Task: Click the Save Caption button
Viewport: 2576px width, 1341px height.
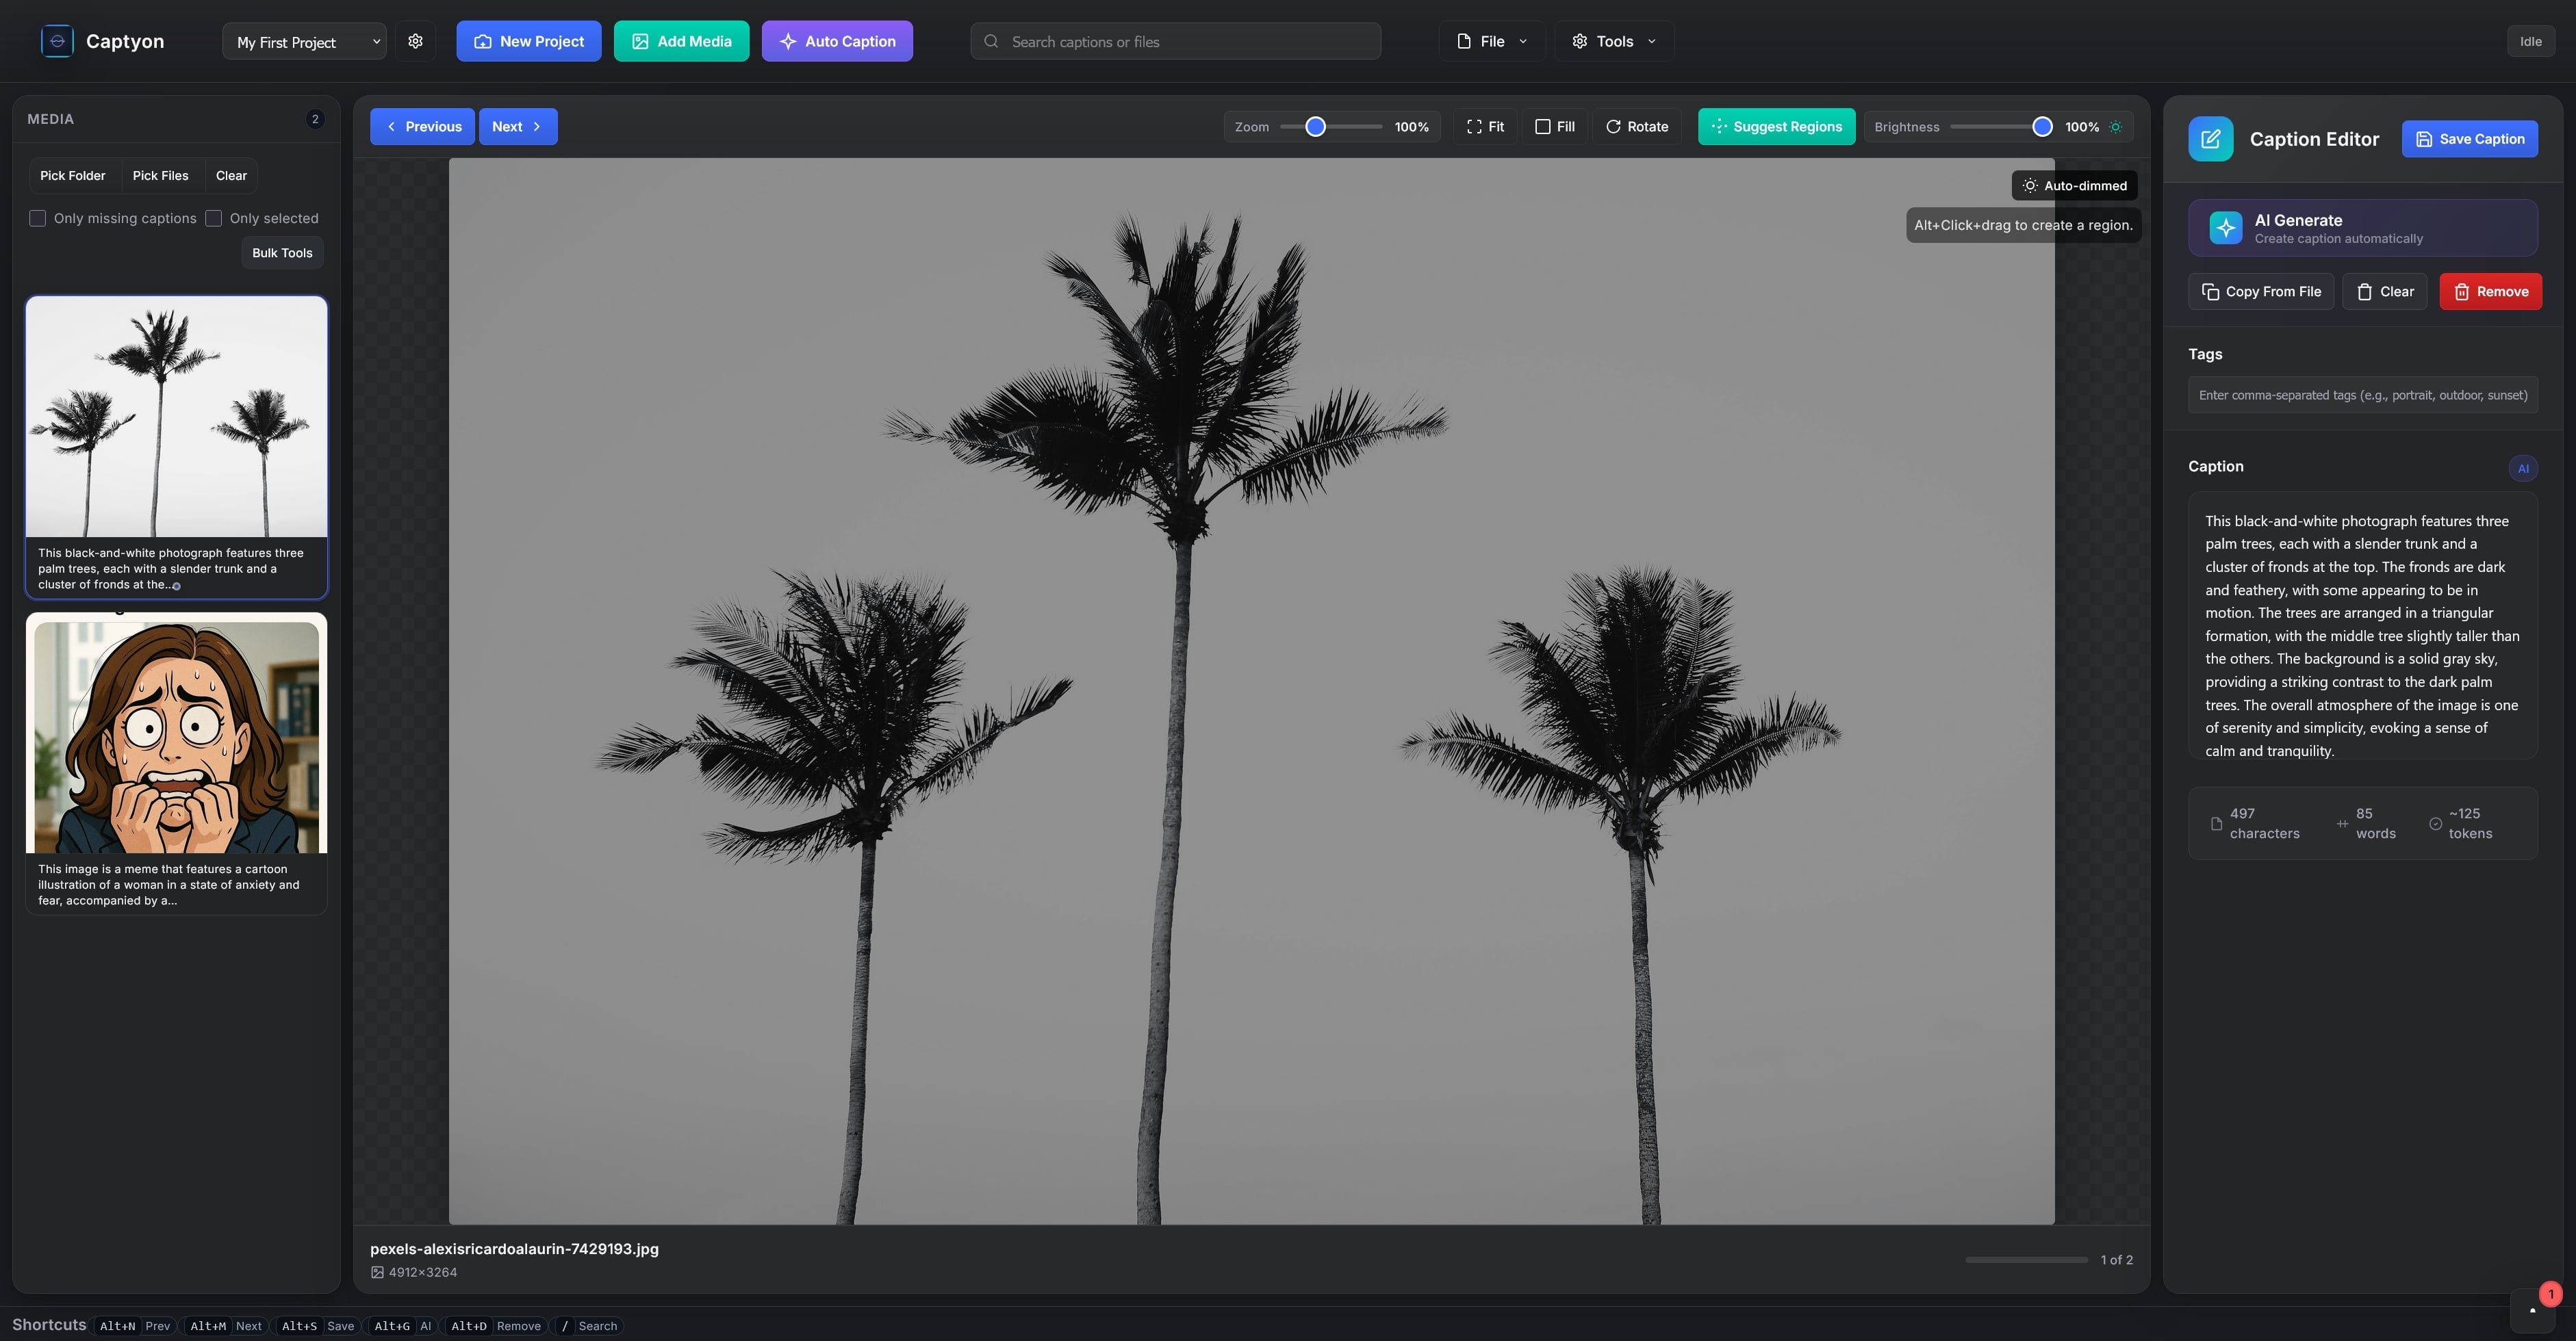Action: [x=2469, y=138]
